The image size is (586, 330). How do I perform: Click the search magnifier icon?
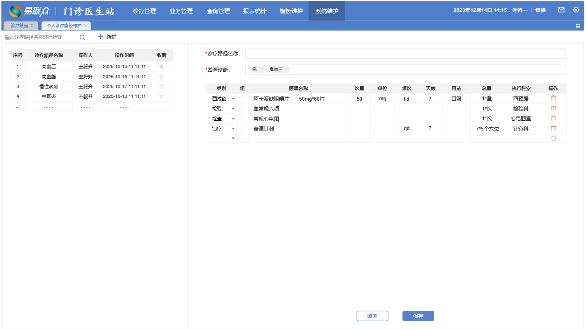82,37
